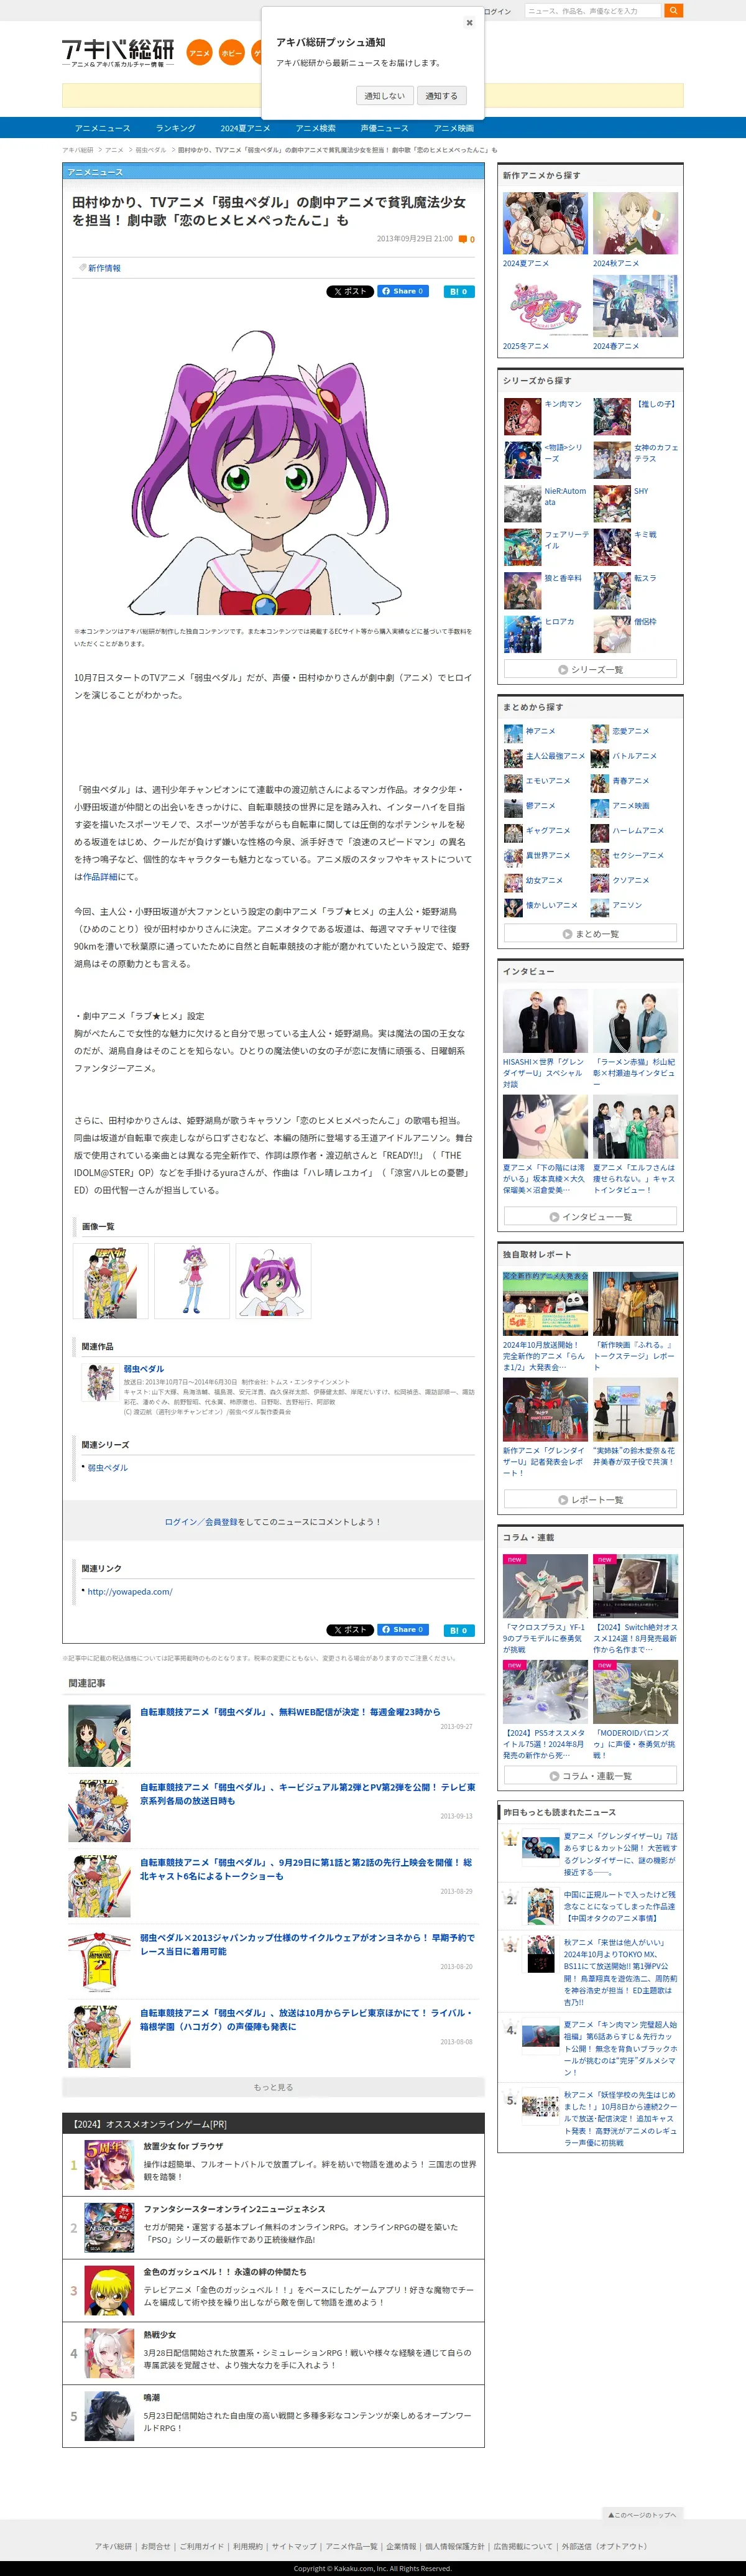Open the ログイン／会員登録 comment link
The height and width of the screenshot is (2576, 746).
pyautogui.click(x=201, y=1522)
